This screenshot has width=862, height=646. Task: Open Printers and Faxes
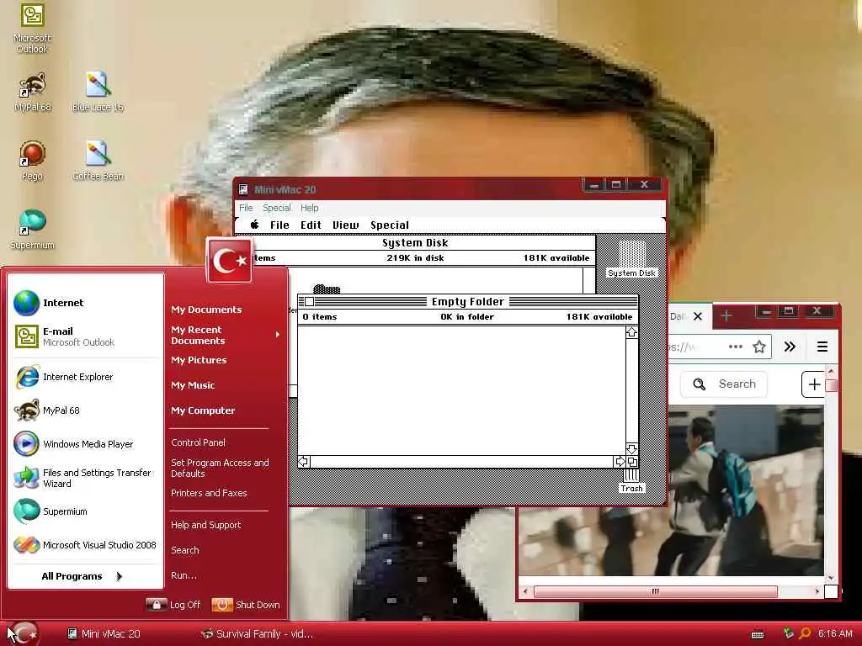209,493
